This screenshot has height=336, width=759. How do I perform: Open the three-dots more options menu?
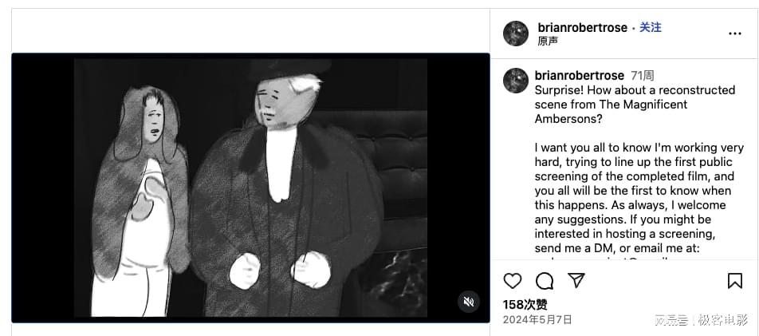point(735,34)
